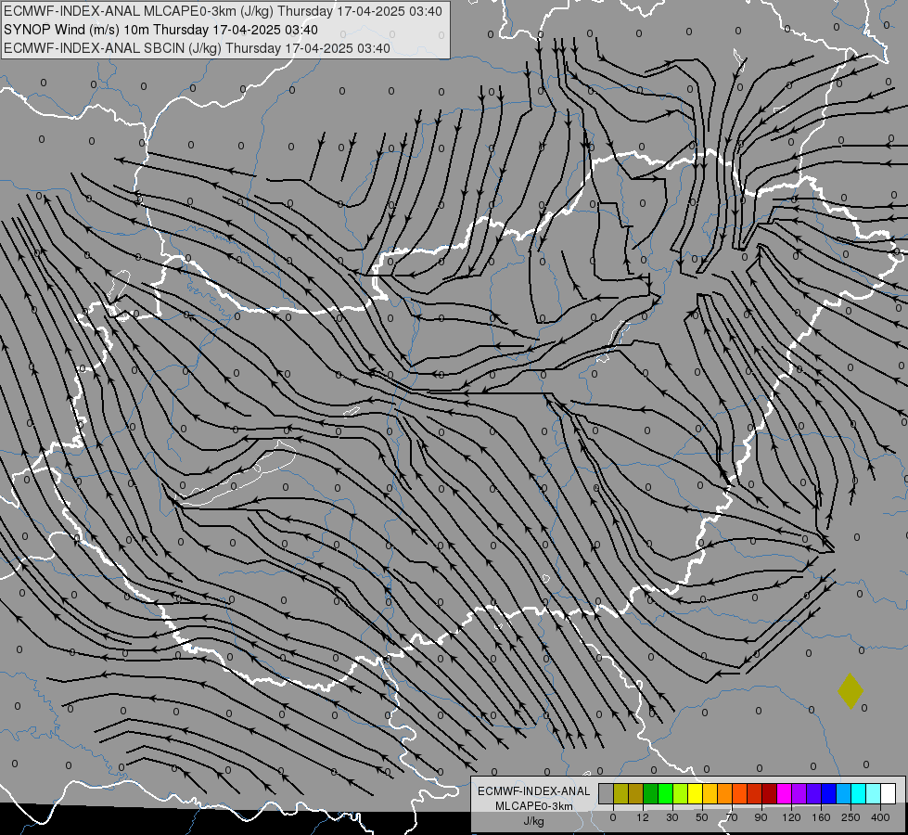Click the 'ECMWF-INDEX-ANAL' label in the legend
Image resolution: width=908 pixels, height=835 pixels.
[x=534, y=791]
